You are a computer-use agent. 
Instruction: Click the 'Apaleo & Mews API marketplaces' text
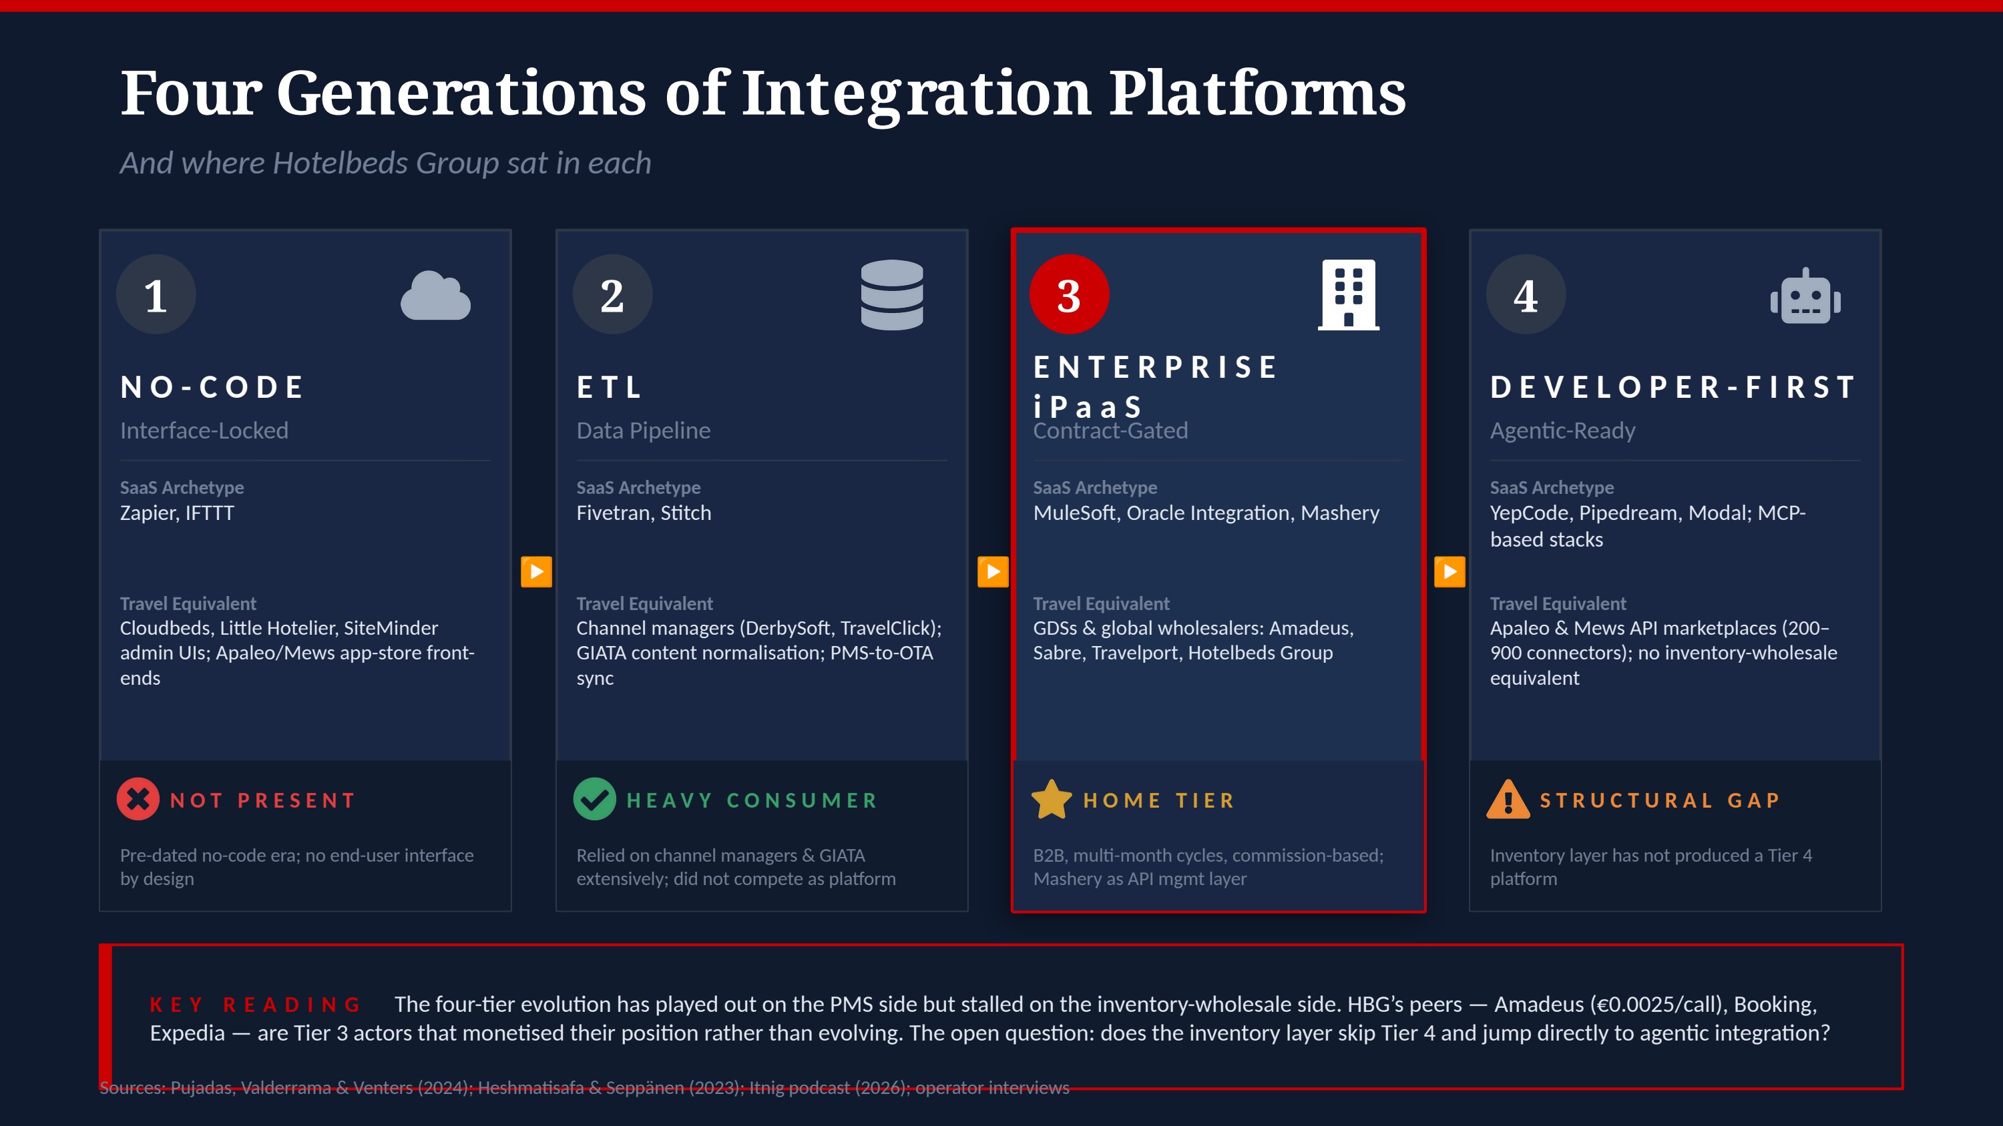pos(1663,653)
